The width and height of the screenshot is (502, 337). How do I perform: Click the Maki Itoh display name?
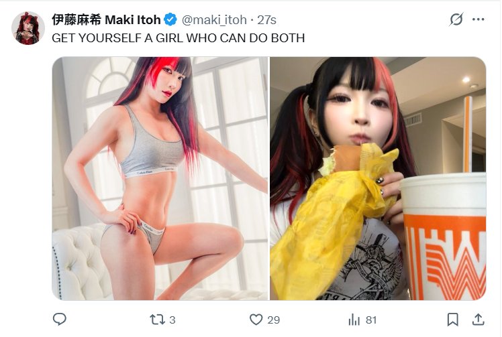pos(132,20)
